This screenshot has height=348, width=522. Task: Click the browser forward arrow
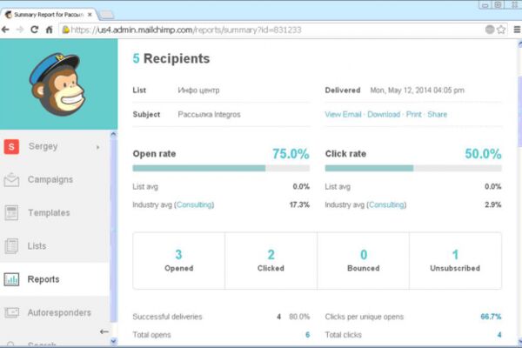point(20,30)
